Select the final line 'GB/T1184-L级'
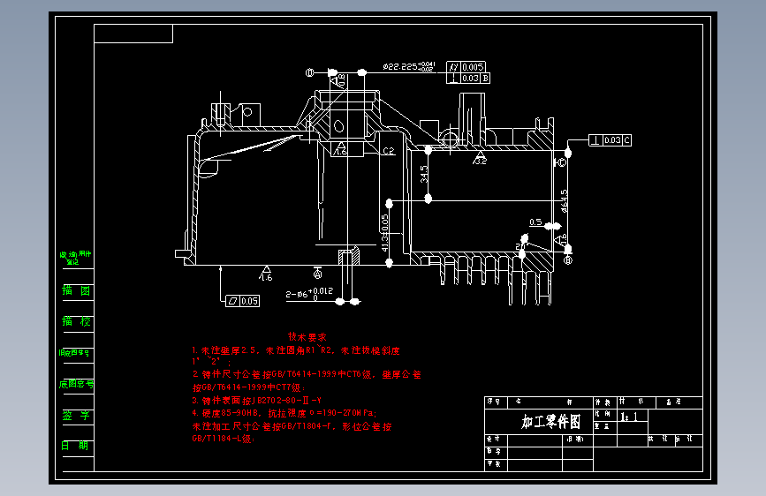766x496 pixels. pos(224,439)
